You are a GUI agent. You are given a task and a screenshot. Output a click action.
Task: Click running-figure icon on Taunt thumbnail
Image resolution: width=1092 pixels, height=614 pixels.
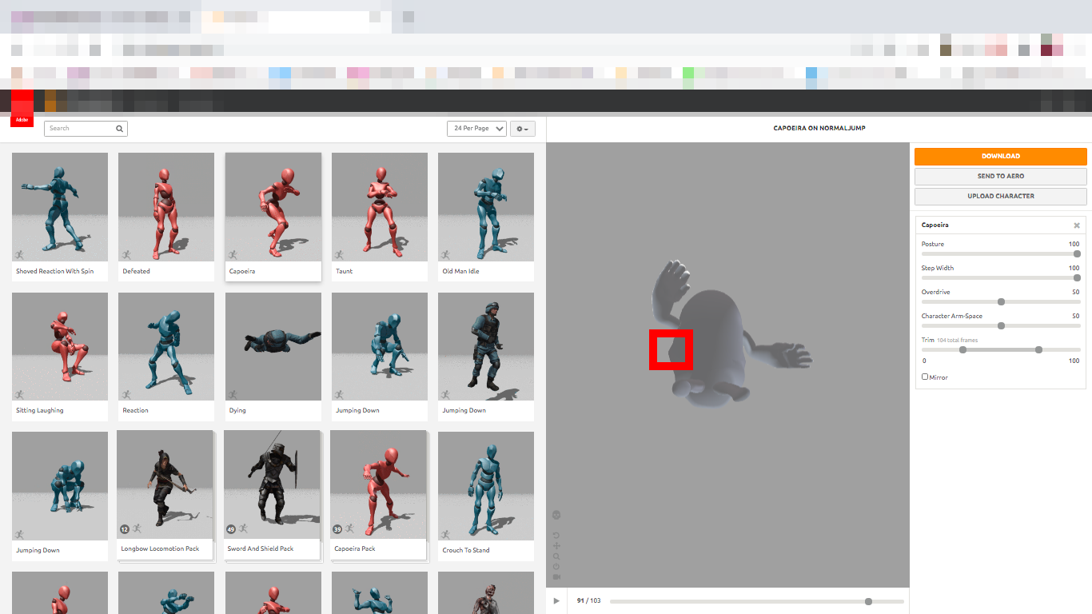tap(340, 254)
